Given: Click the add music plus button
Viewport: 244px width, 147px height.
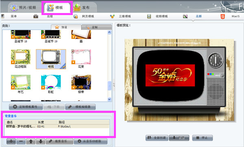Looking at the screenshot, I should click(x=11, y=141).
